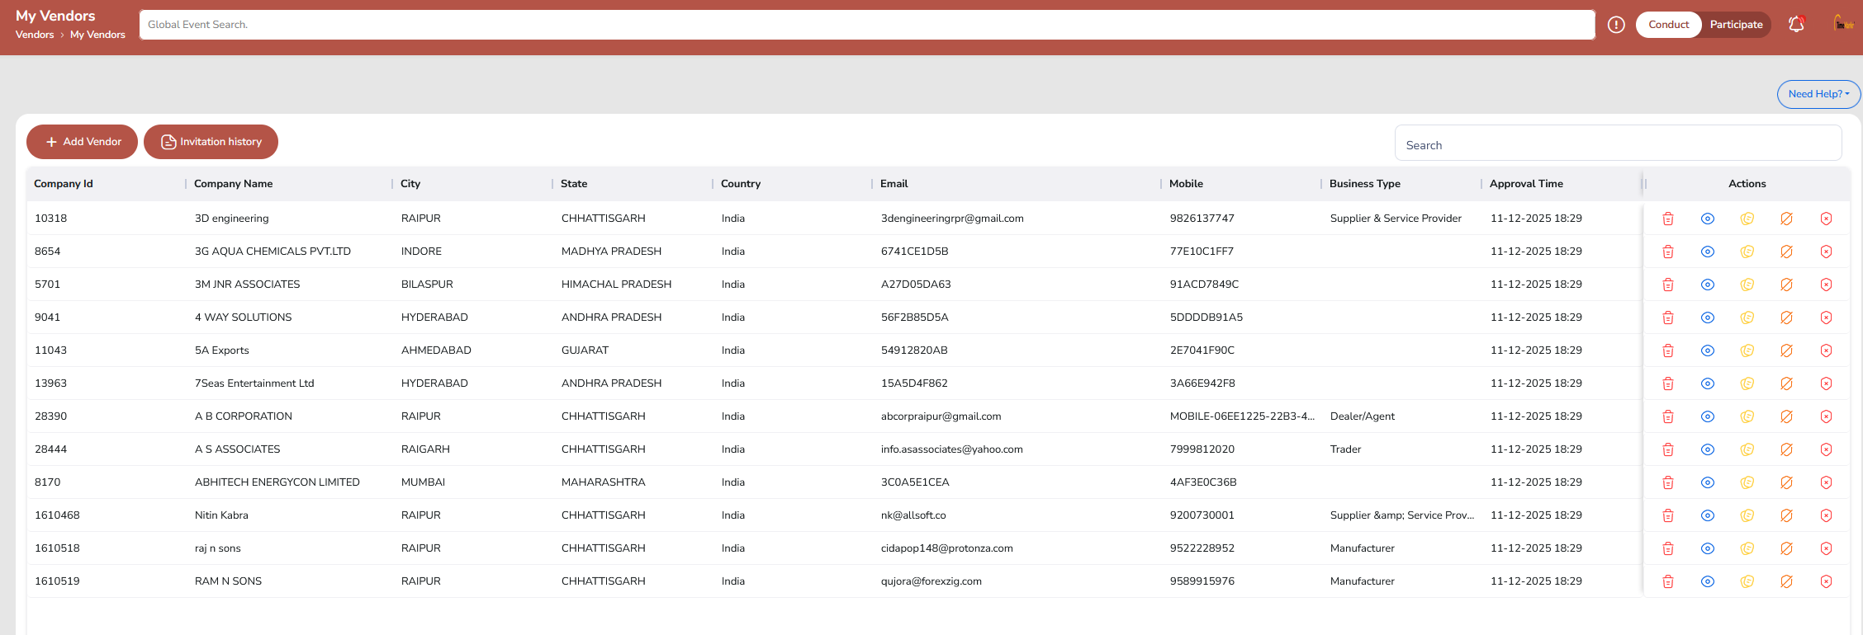Switch to Conduct mode
Viewport: 1863px width, 635px height.
(x=1668, y=25)
